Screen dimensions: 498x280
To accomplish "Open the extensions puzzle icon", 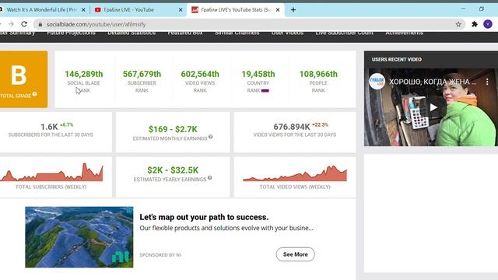I will [475, 24].
